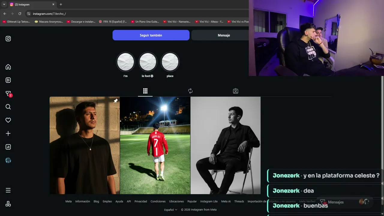The width and height of the screenshot is (384, 216).
Task: Open direct messages icon with badge 2
Action: [x=8, y=94]
